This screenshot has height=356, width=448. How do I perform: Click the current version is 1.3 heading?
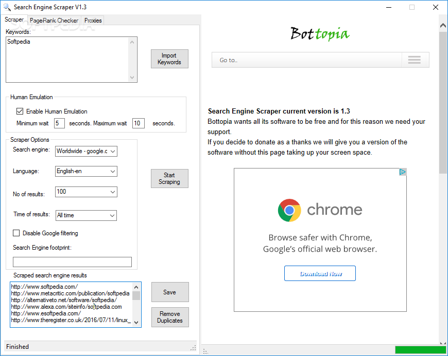pyautogui.click(x=279, y=111)
